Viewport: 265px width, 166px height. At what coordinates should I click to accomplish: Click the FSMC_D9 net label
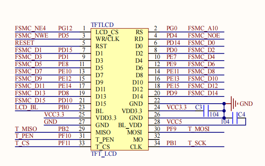click(x=28, y=79)
